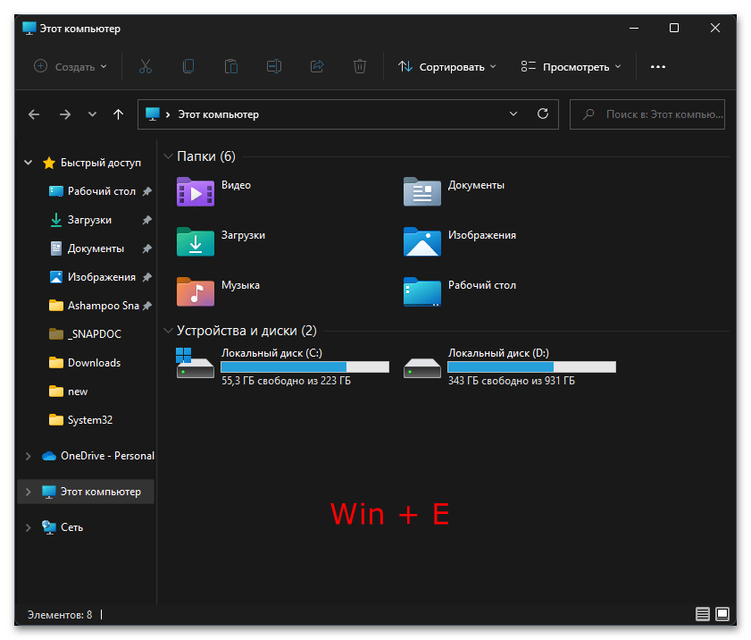This screenshot has height=640, width=751.
Task: Click the breadcrumb chevron before Этот компьютер
Action: 168,114
